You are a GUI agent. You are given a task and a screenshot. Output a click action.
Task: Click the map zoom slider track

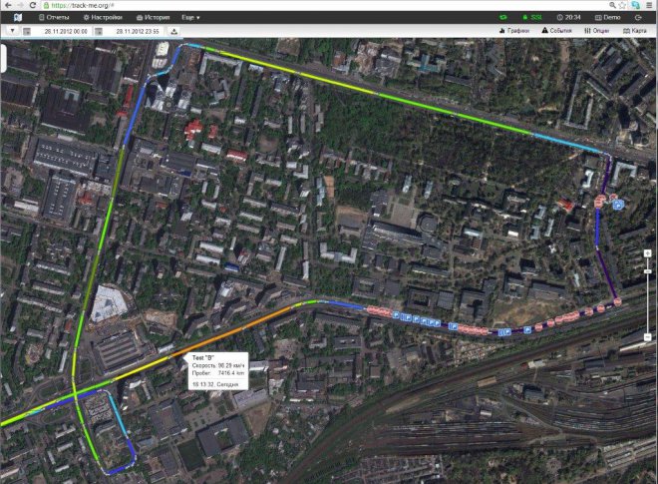point(4,58)
